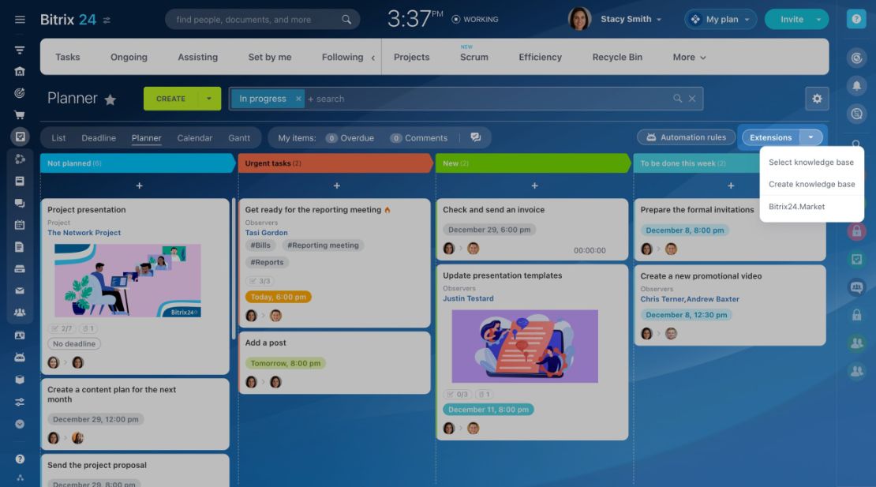Viewport: 876px width, 487px height.
Task: Add a task in the New column
Action: pyautogui.click(x=534, y=185)
